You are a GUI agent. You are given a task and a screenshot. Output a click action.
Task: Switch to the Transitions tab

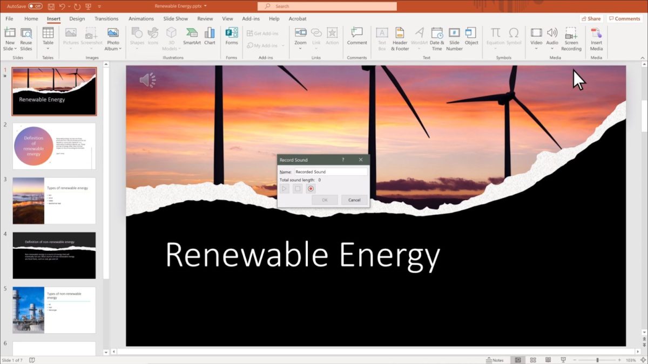point(106,18)
